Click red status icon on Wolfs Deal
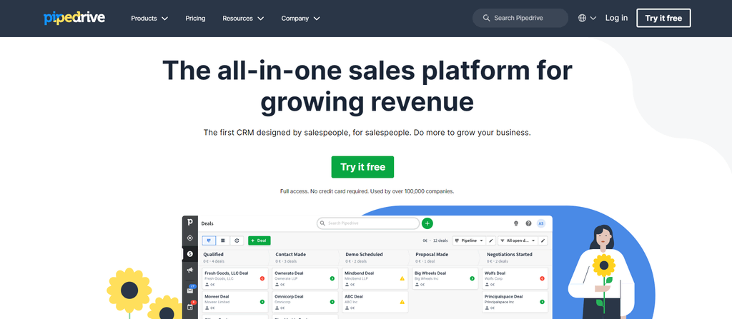The width and height of the screenshot is (732, 319). coord(542,278)
